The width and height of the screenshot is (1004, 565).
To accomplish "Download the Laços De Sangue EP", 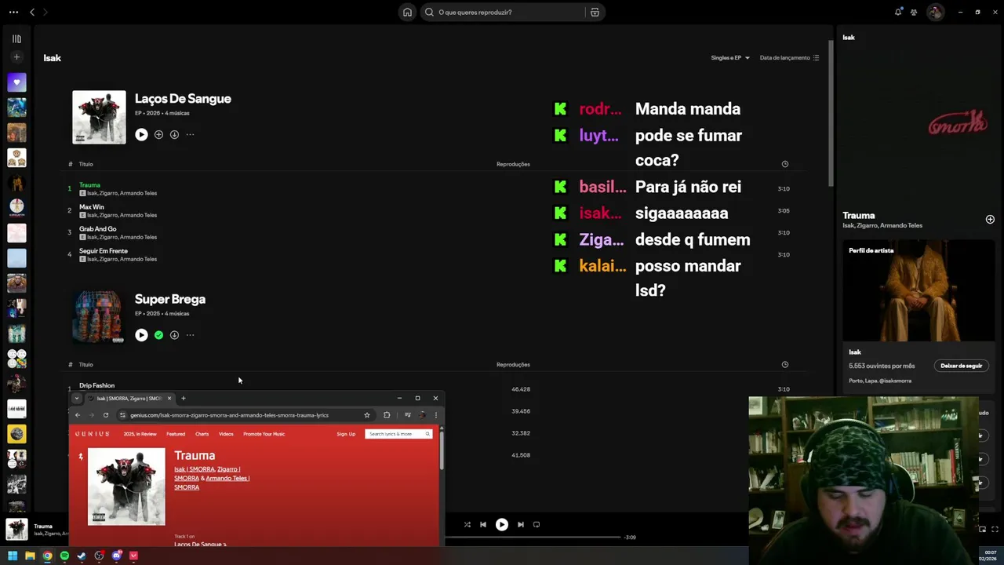I will pos(174,134).
